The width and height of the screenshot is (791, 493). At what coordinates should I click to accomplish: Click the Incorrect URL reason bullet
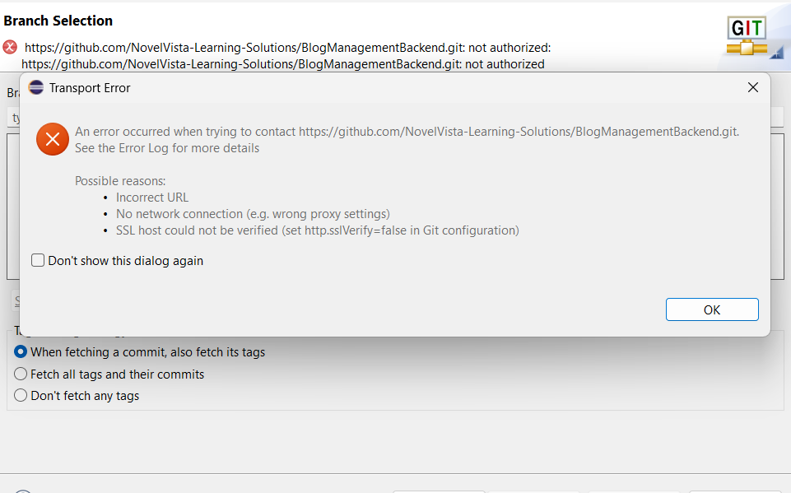tap(151, 198)
